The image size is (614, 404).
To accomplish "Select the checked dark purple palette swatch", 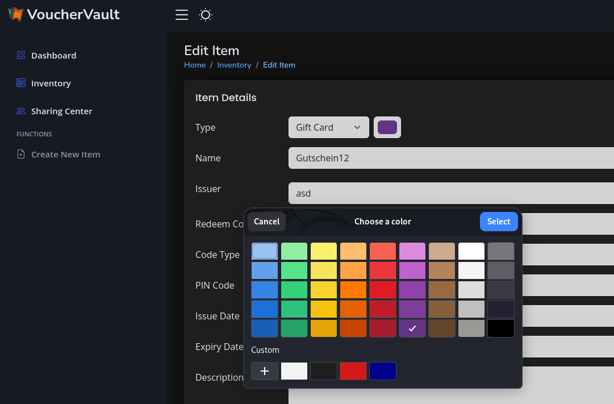I will 412,328.
